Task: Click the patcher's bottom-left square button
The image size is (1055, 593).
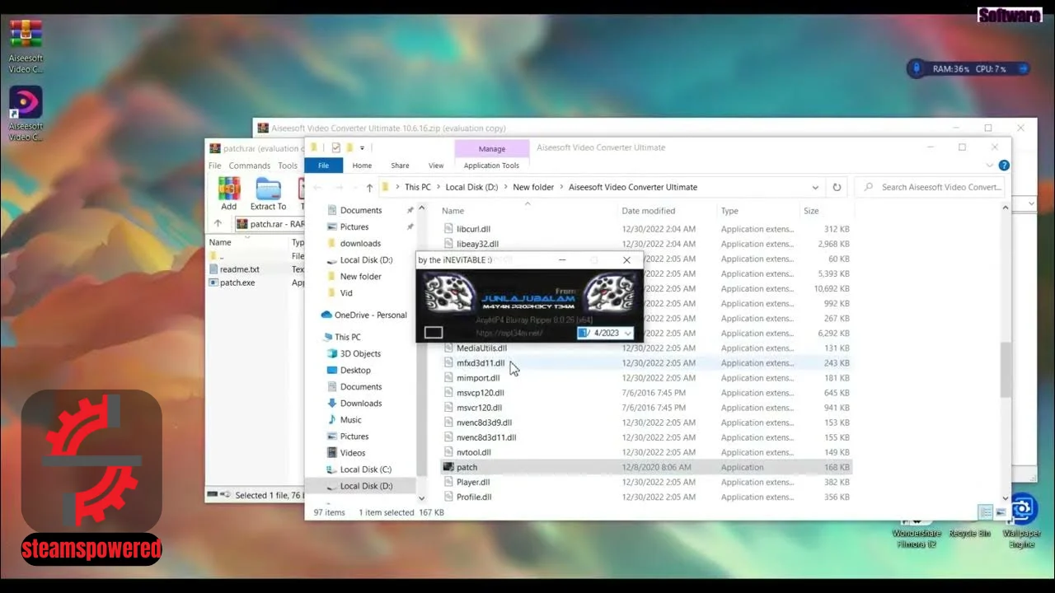Action: 434,333
